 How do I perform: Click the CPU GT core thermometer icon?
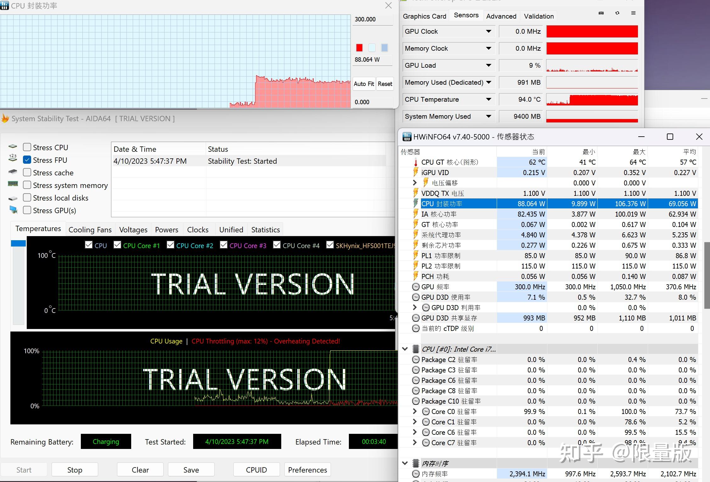[416, 162]
